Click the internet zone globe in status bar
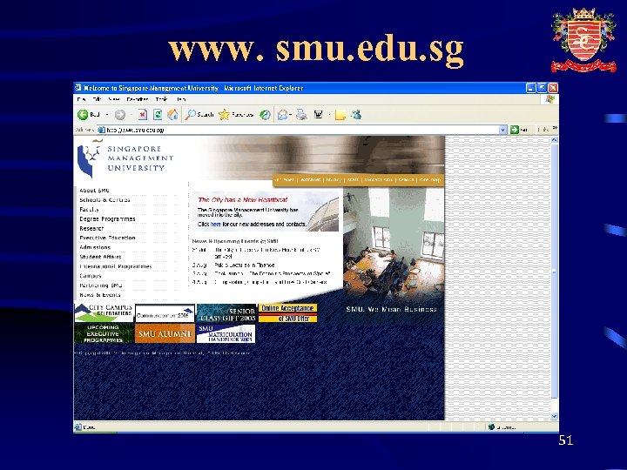Screen dimensions: 627x470 [491, 426]
